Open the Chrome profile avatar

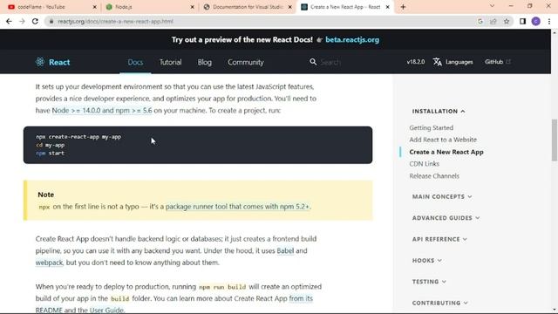pyautogui.click(x=536, y=21)
